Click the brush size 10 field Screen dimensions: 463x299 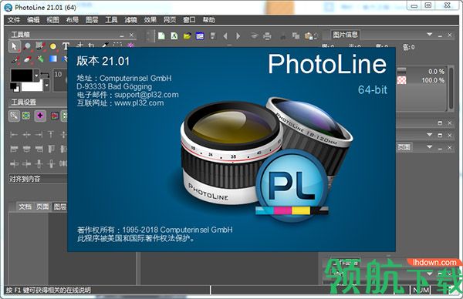pyautogui.click(x=60, y=79)
